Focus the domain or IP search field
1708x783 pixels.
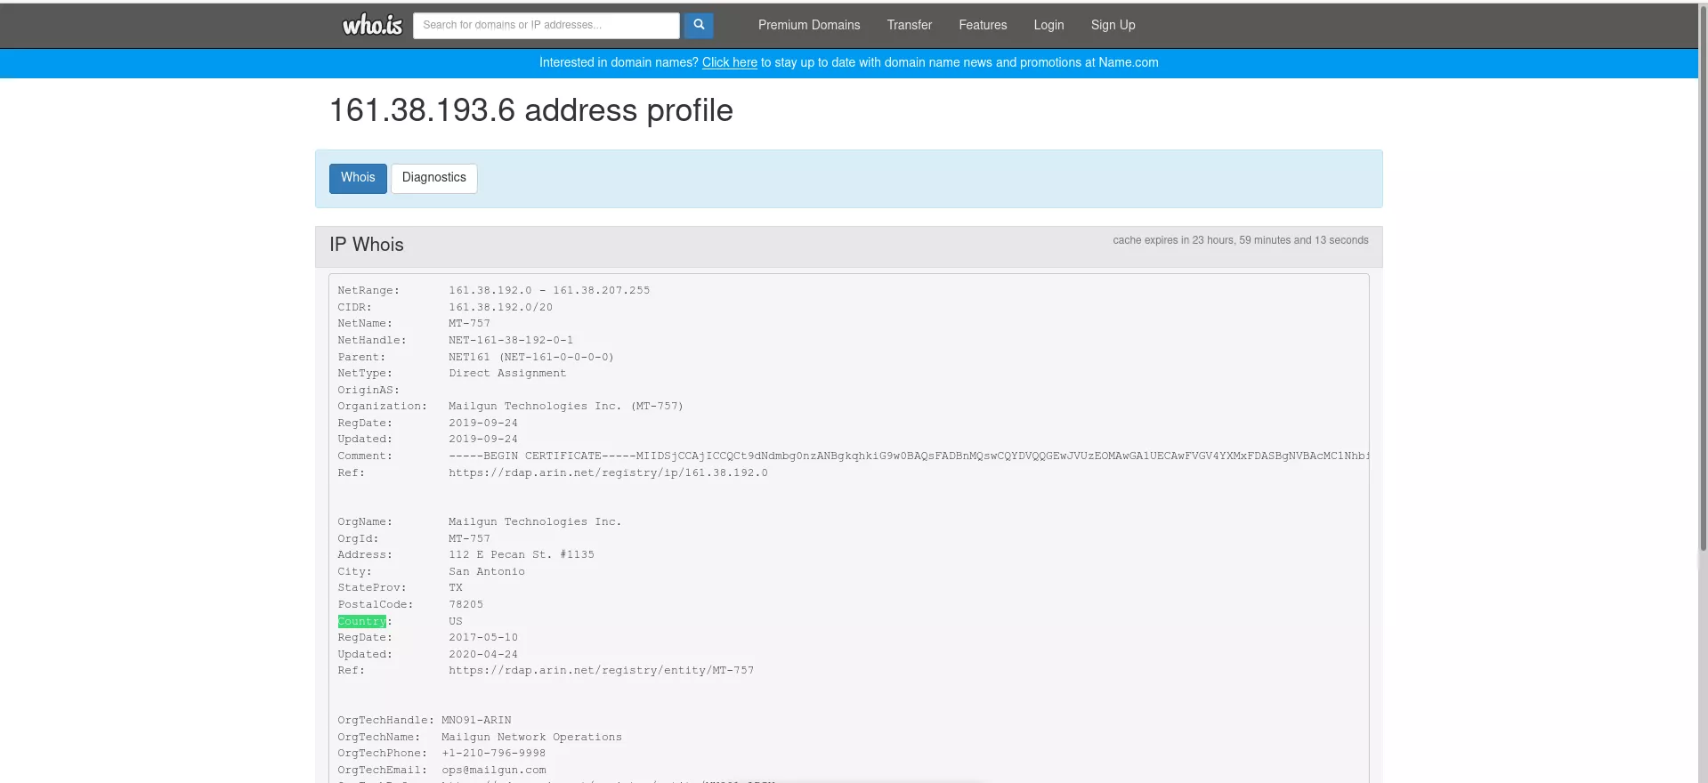click(x=546, y=25)
